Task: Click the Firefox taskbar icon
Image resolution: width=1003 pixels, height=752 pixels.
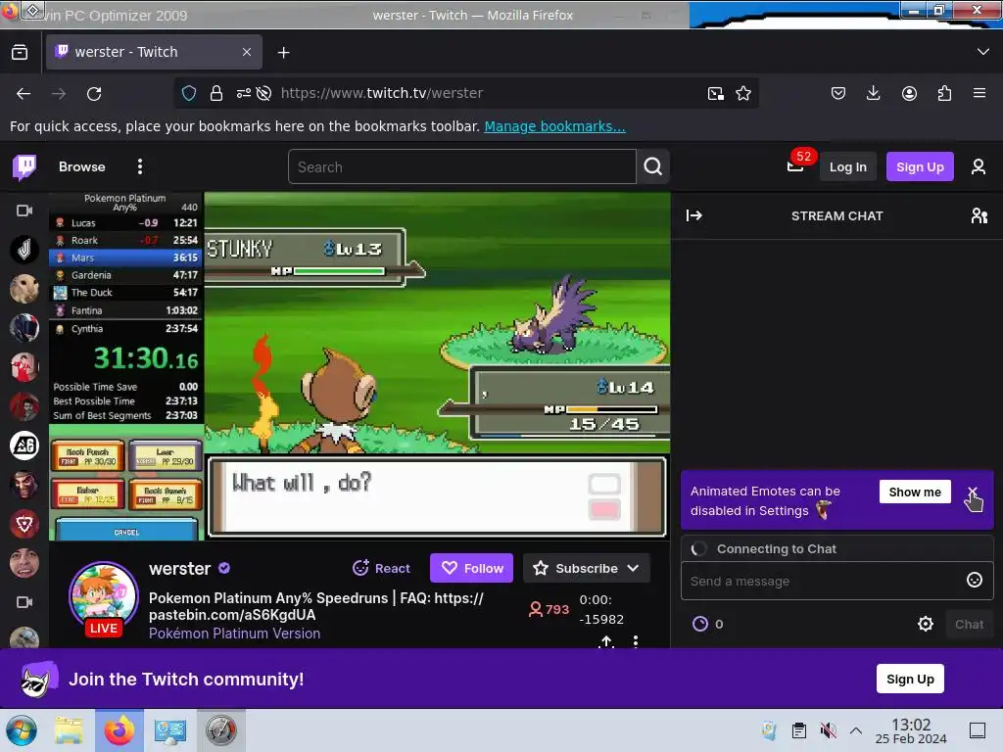Action: pyautogui.click(x=119, y=730)
